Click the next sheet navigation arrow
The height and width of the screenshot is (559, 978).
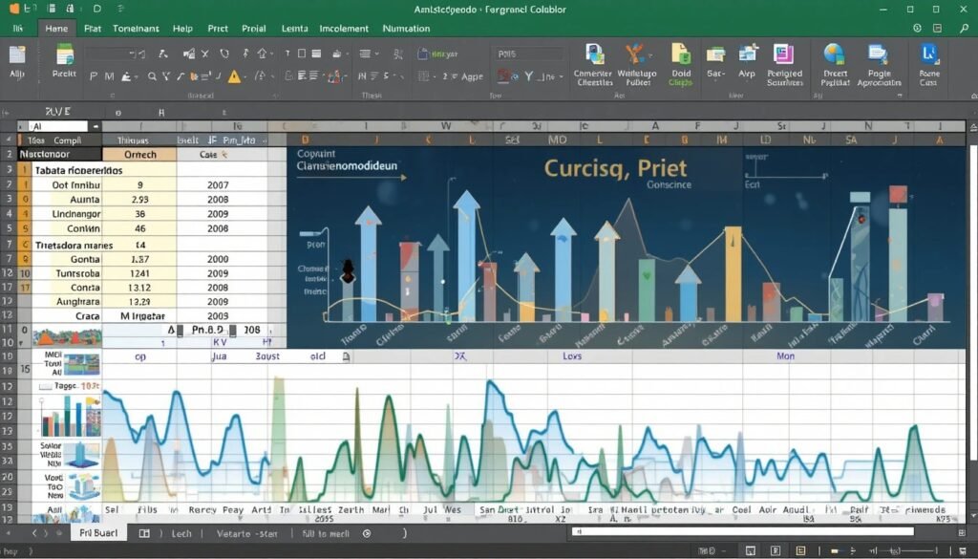(46, 533)
